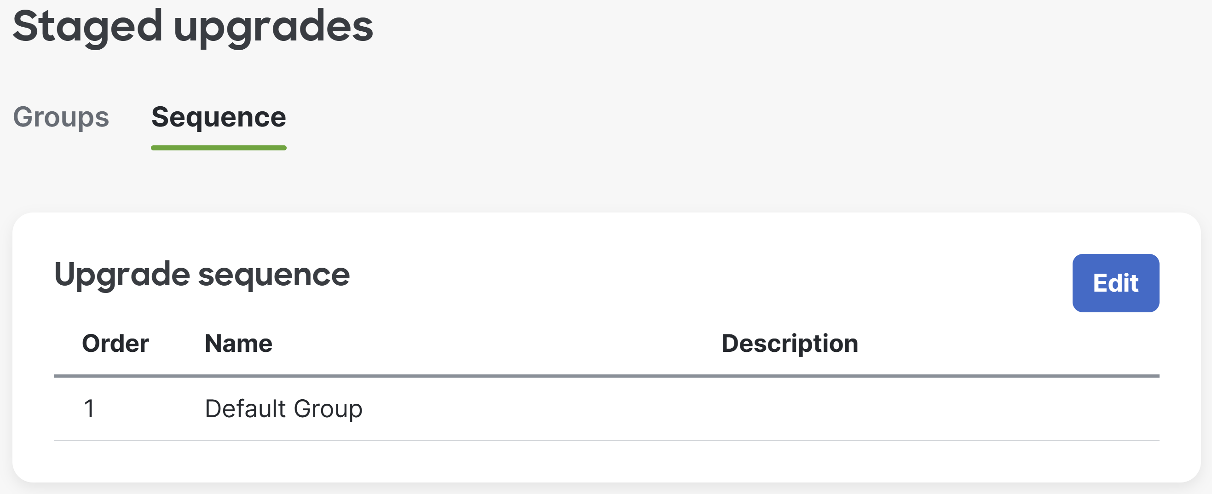This screenshot has width=1212, height=494.
Task: Click the Order column header
Action: [115, 343]
